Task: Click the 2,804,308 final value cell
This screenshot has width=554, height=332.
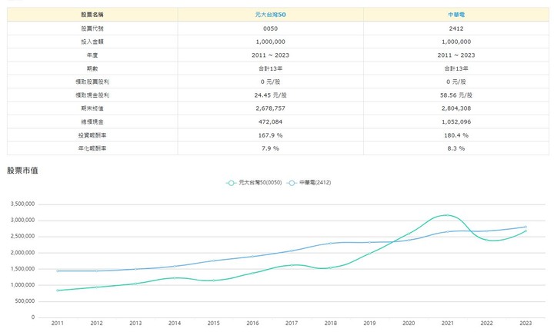Action: [x=456, y=108]
